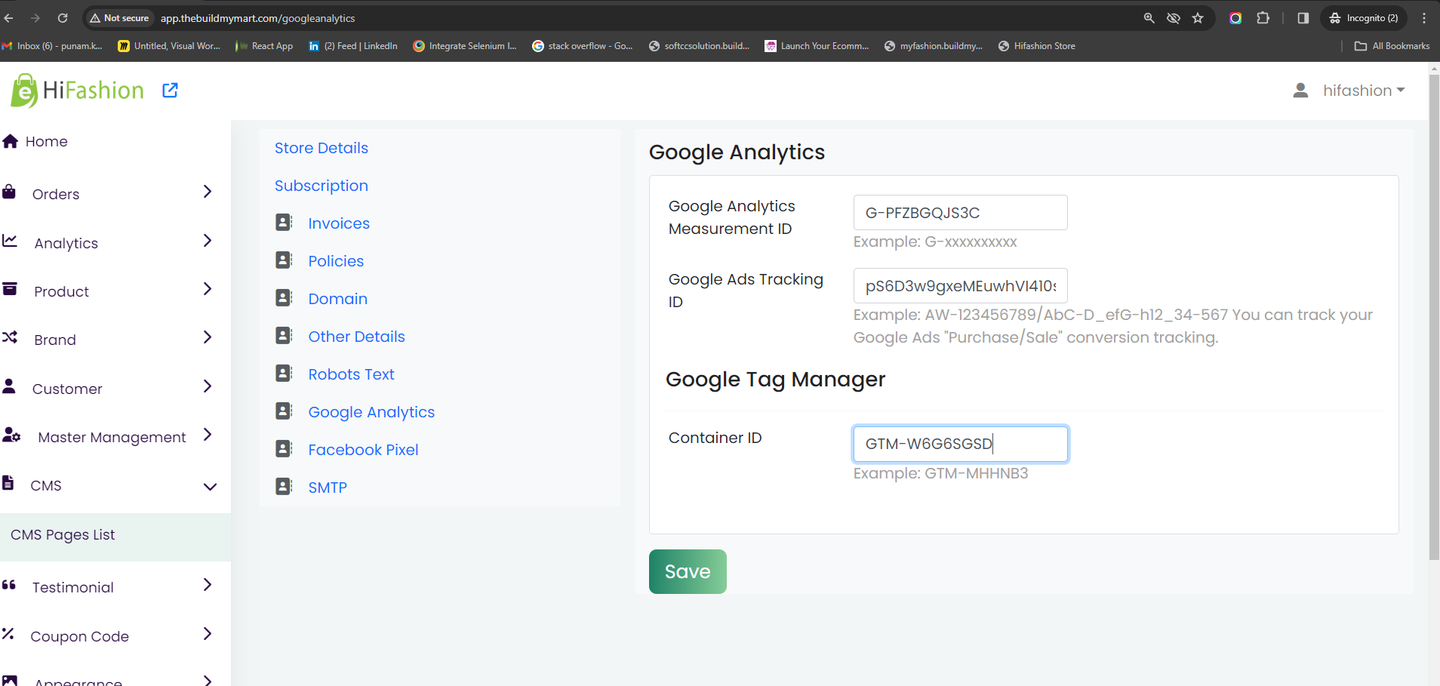Click the CMS document icon

8,483
